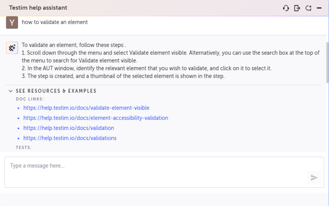Open the element-accessibility-validation doc link
This screenshot has width=329, height=206.
[x=96, y=118]
